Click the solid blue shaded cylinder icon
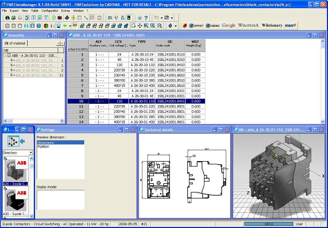Viewport: 328px width, 228px height. click(x=39, y=26)
